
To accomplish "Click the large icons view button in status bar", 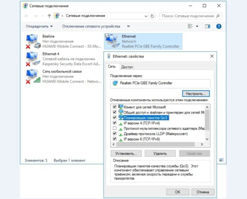I will click(221, 160).
